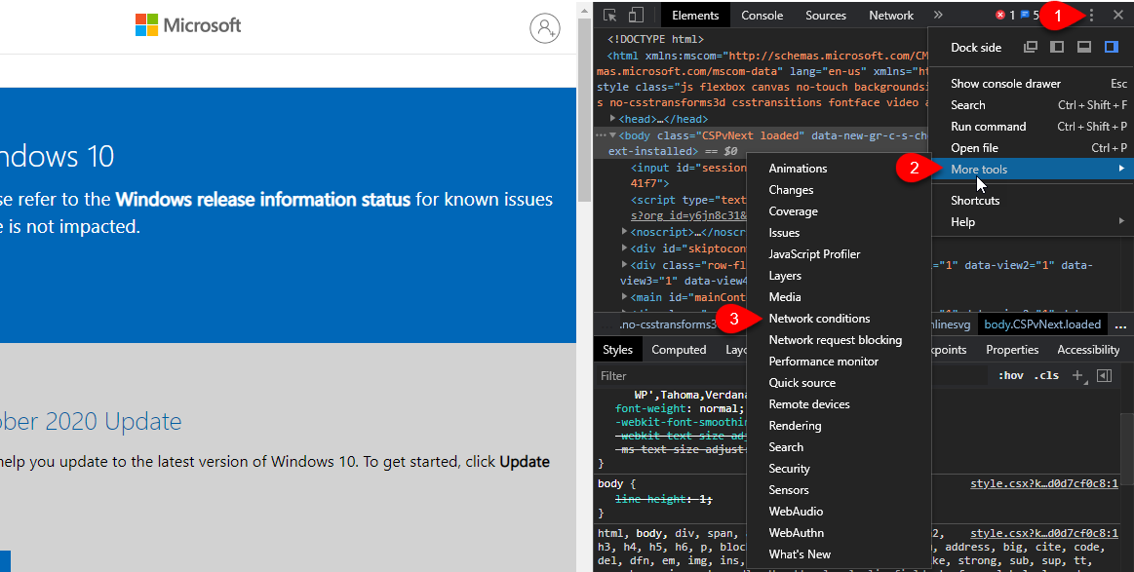Viewport: 1134px width, 572px height.
Task: Expand the skiptocontent div node
Action: [624, 248]
